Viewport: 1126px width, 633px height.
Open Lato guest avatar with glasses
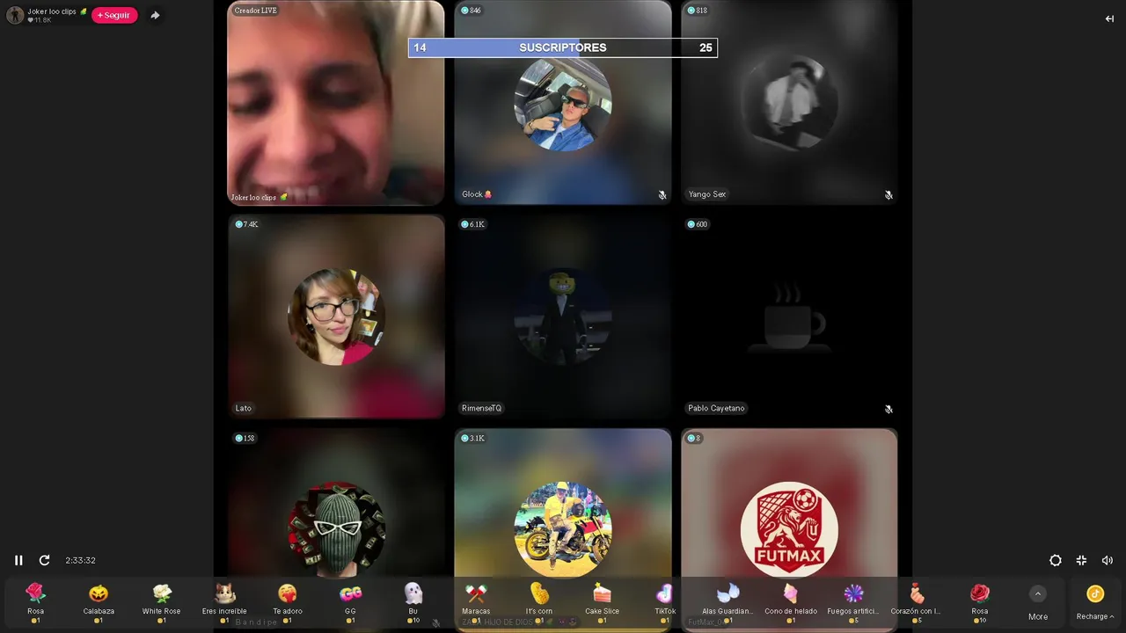336,317
